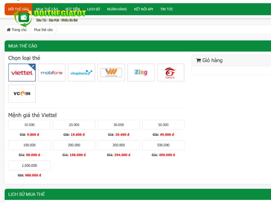This screenshot has height=203, width=271.
Task: Click the Chọn loại thẻ heading
Action: click(24, 58)
